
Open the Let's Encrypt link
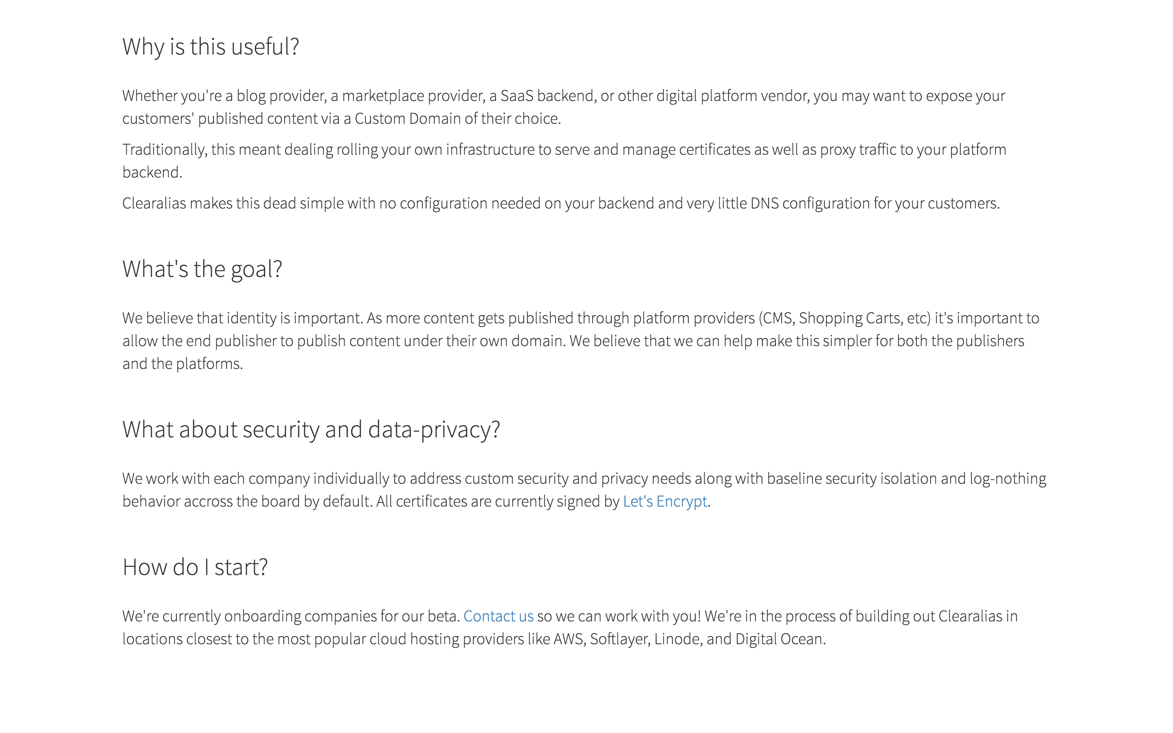(665, 501)
